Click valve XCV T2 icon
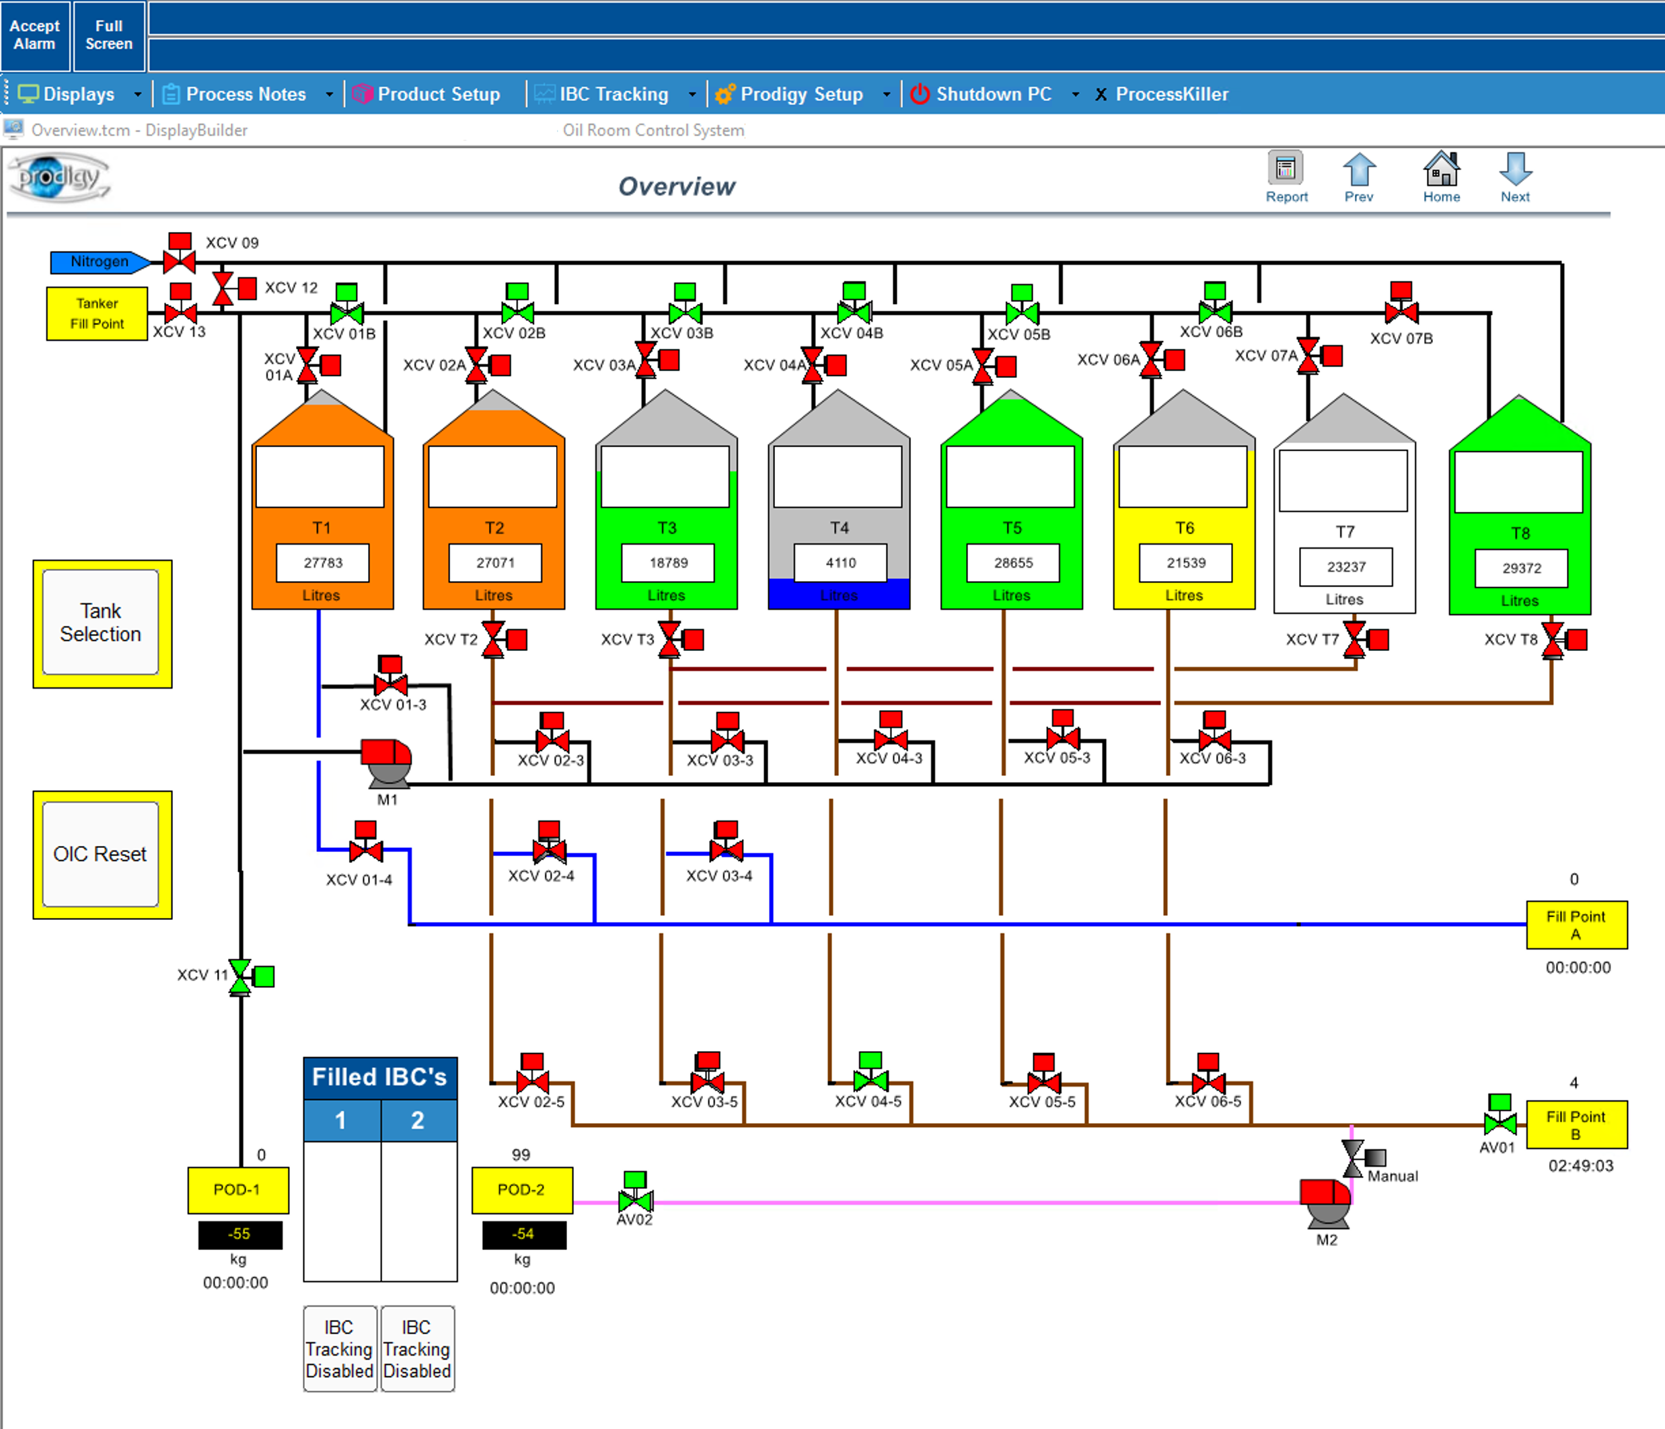The image size is (1665, 1429). [504, 640]
